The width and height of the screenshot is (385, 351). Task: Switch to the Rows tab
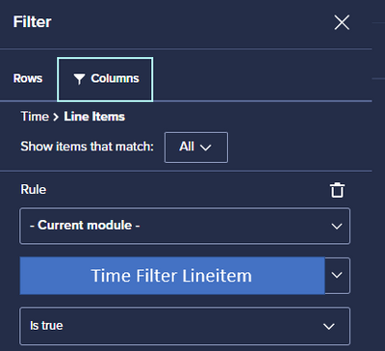28,78
